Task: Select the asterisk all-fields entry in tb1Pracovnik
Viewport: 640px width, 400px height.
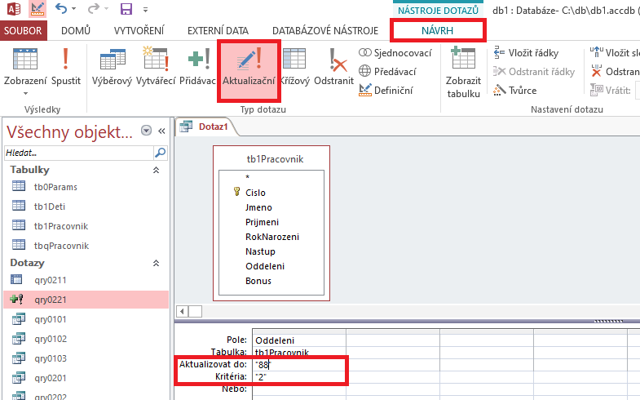Action: click(247, 177)
